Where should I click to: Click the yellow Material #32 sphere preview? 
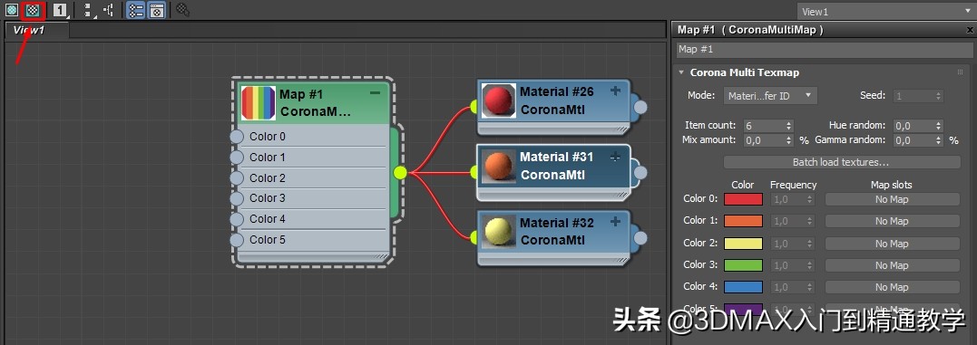click(498, 232)
